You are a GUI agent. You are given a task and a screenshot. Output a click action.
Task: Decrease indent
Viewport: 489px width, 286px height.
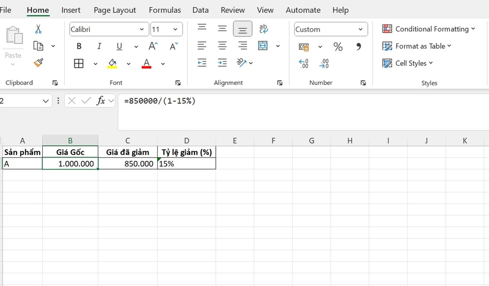(202, 63)
